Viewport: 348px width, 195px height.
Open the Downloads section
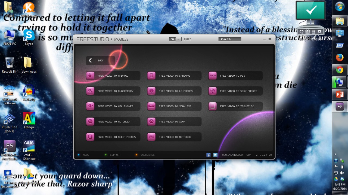[147, 155]
